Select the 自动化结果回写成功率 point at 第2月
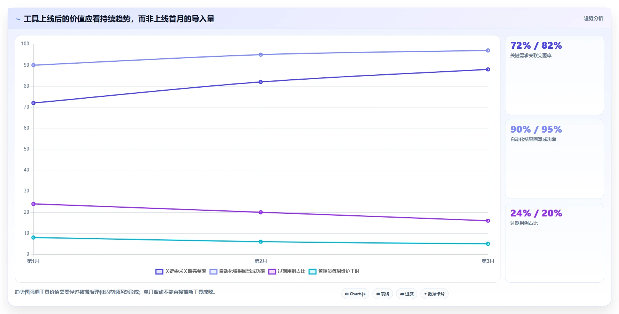Image resolution: width=619 pixels, height=314 pixels. coord(261,54)
